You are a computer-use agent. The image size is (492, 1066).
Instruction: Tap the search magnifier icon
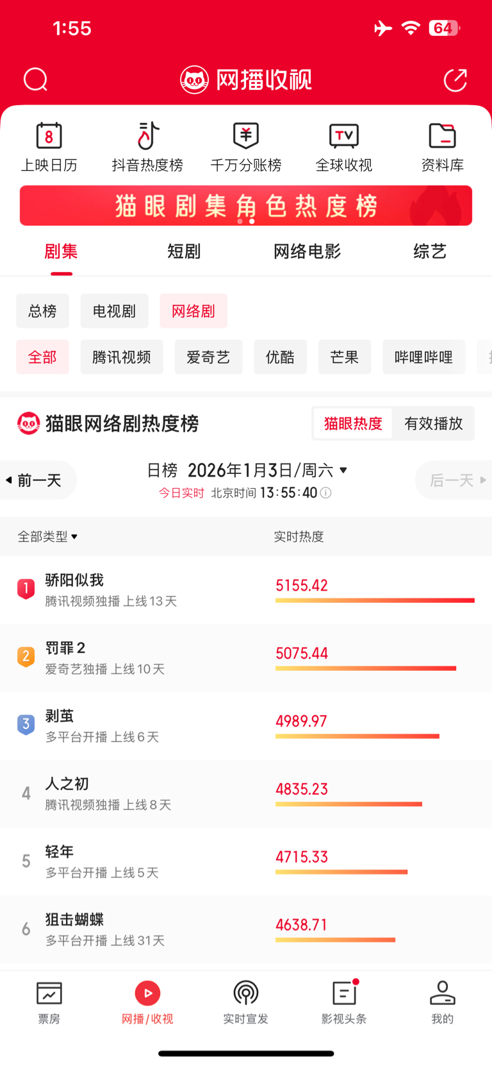(x=35, y=80)
